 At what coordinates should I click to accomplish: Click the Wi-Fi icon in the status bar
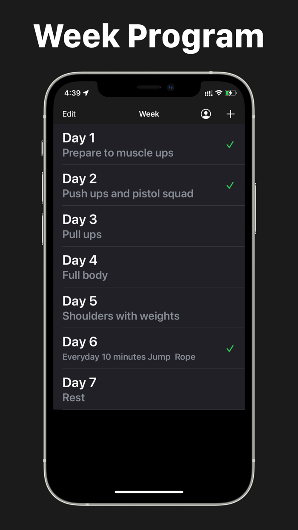pyautogui.click(x=219, y=92)
